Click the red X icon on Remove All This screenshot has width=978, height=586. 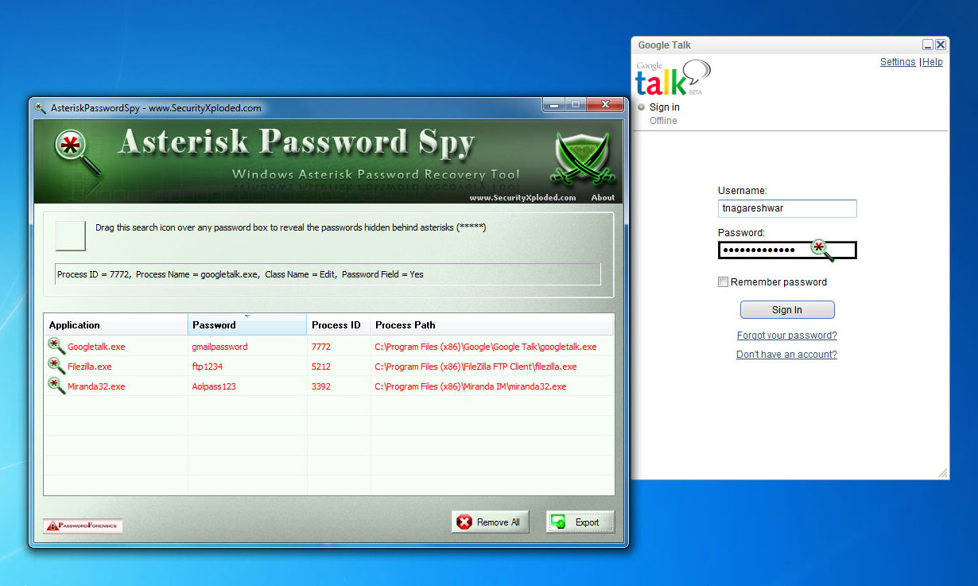pyautogui.click(x=464, y=522)
